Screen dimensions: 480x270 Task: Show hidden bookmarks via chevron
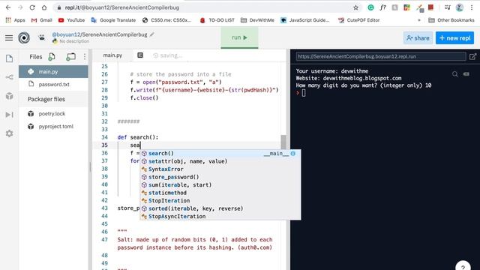[419, 20]
